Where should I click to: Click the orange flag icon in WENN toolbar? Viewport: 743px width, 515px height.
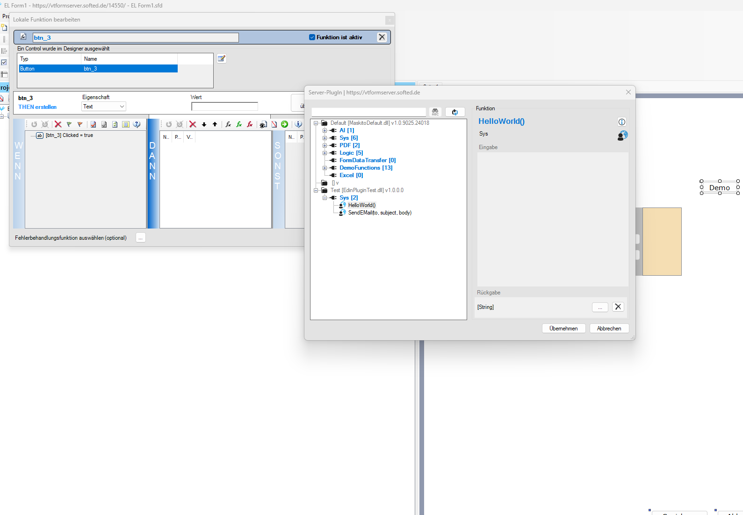pos(80,124)
